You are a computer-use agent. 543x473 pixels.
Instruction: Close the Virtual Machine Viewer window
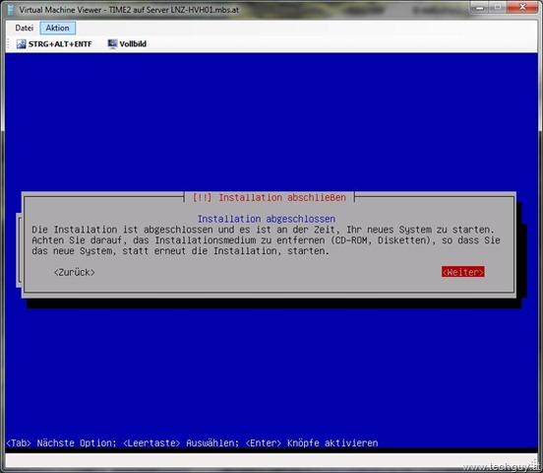click(522, 7)
